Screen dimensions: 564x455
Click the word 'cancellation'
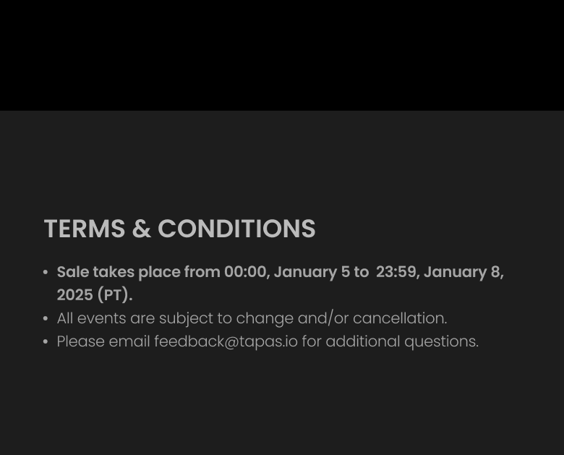(x=399, y=318)
